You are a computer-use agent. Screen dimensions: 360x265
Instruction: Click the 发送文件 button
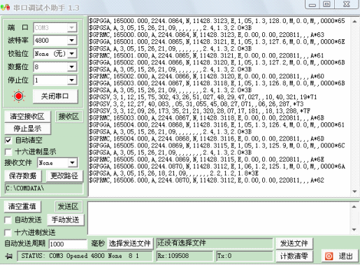coord(294,243)
